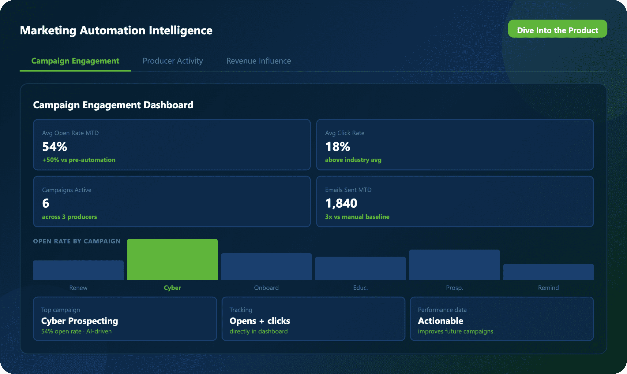
Task: Click the Cyber label under the chart
Action: [x=172, y=288]
